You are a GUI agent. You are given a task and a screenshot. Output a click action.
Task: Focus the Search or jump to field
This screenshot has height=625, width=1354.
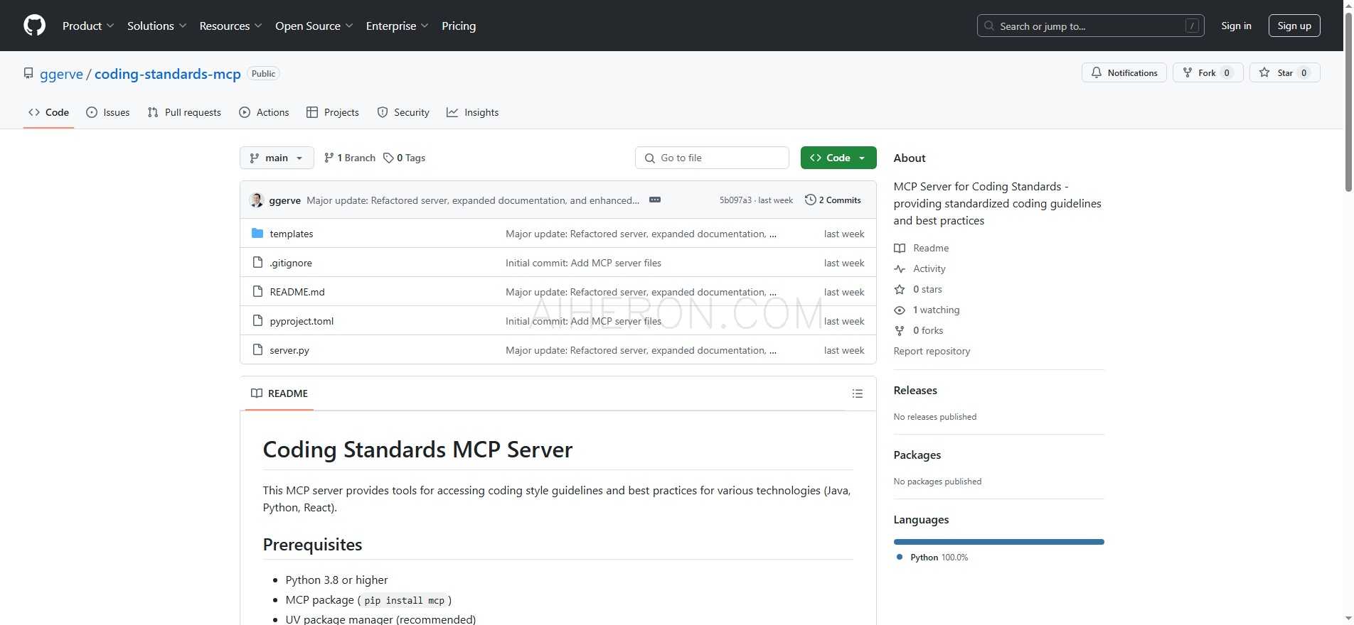point(1091,26)
